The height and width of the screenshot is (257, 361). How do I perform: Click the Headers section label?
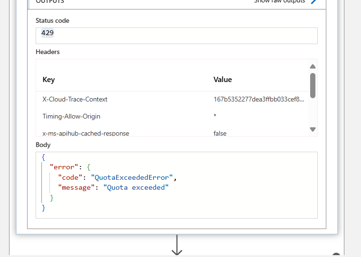click(x=47, y=52)
